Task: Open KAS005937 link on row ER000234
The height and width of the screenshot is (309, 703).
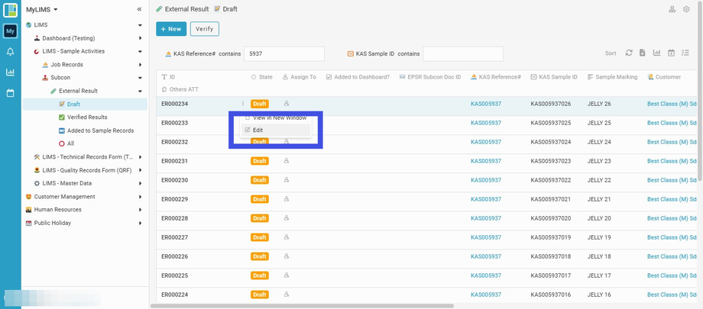Action: click(486, 104)
